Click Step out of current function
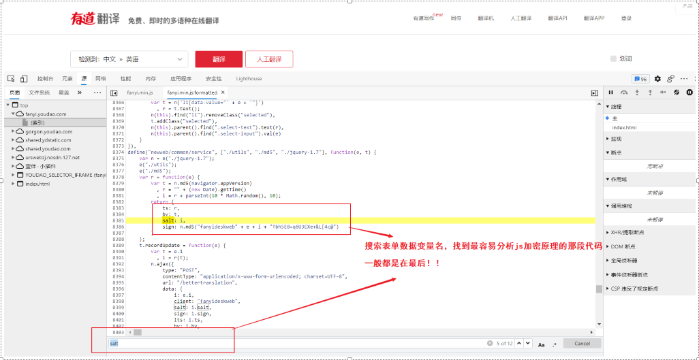Image resolution: width=699 pixels, height=360 pixels. coord(650,93)
